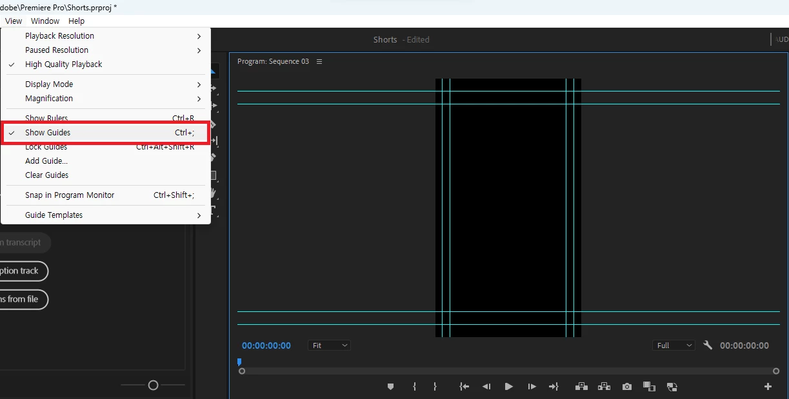Screen dimensions: 789x399
Task: Click the blue playhead marker on the time ruler
Action: 239,362
